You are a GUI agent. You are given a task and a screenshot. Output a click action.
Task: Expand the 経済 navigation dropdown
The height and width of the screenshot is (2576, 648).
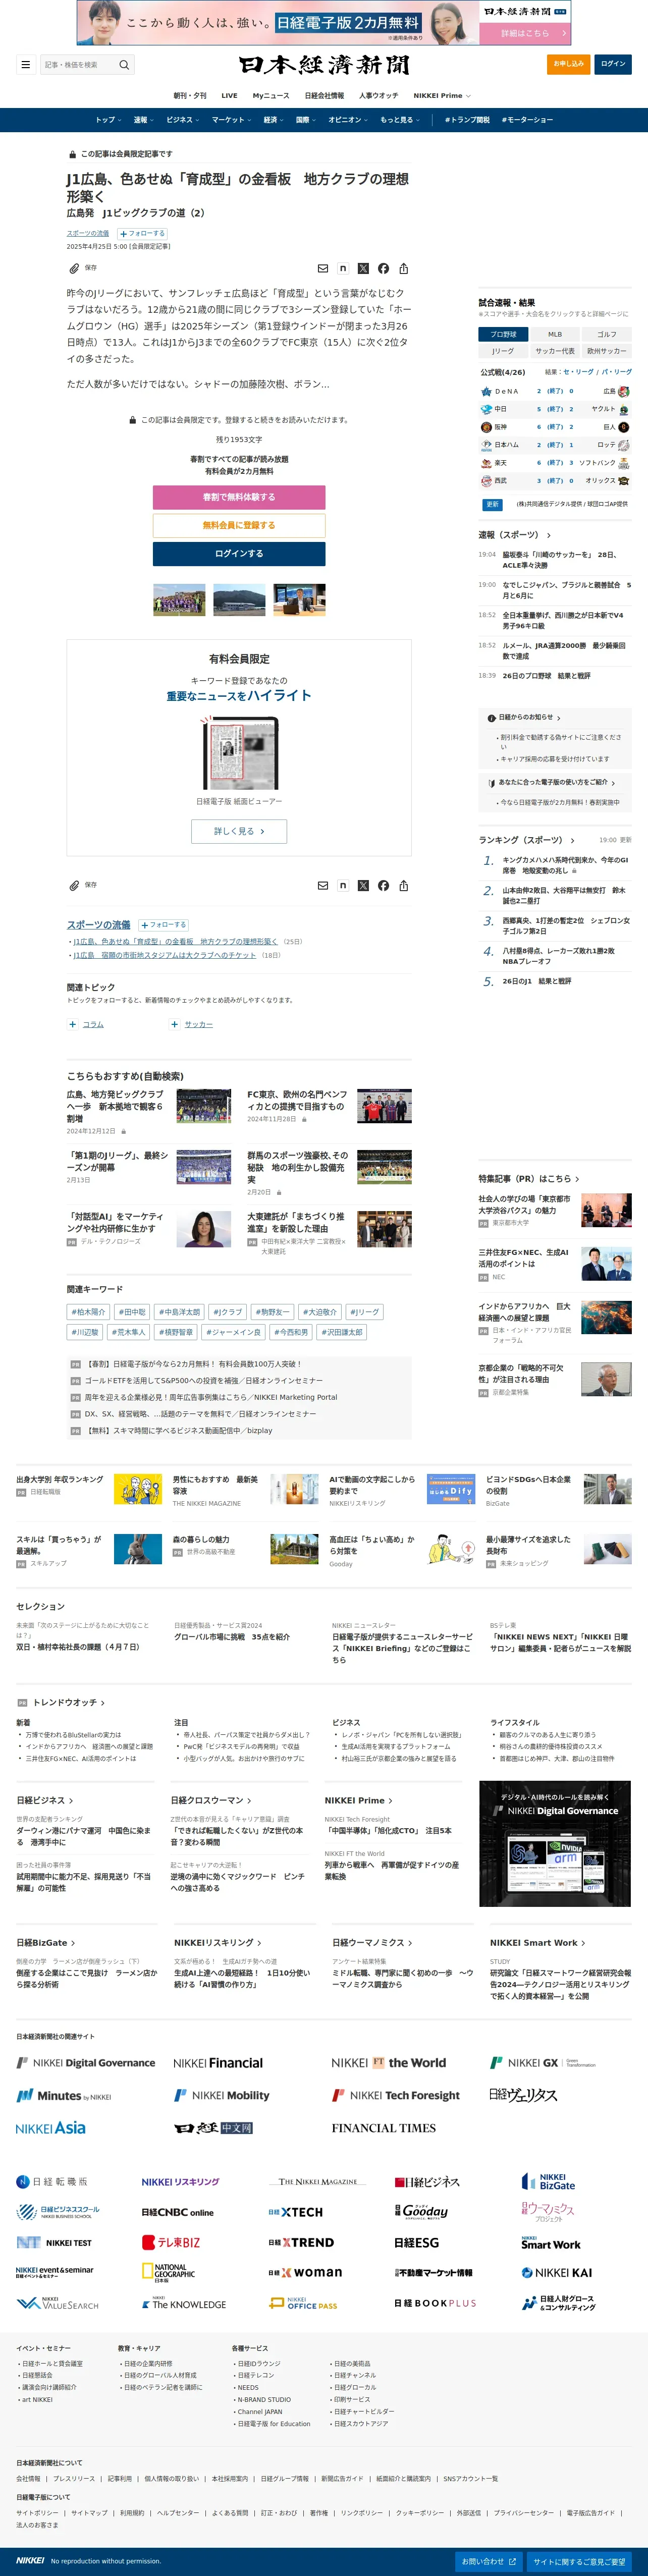pyautogui.click(x=274, y=120)
